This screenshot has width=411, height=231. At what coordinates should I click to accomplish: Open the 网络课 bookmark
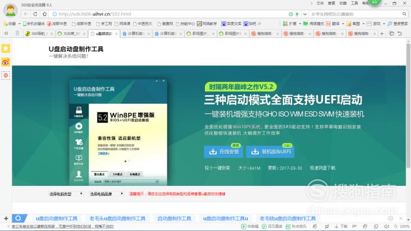pyautogui.click(x=122, y=24)
